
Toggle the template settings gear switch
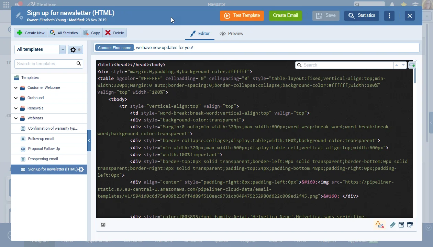click(x=75, y=50)
